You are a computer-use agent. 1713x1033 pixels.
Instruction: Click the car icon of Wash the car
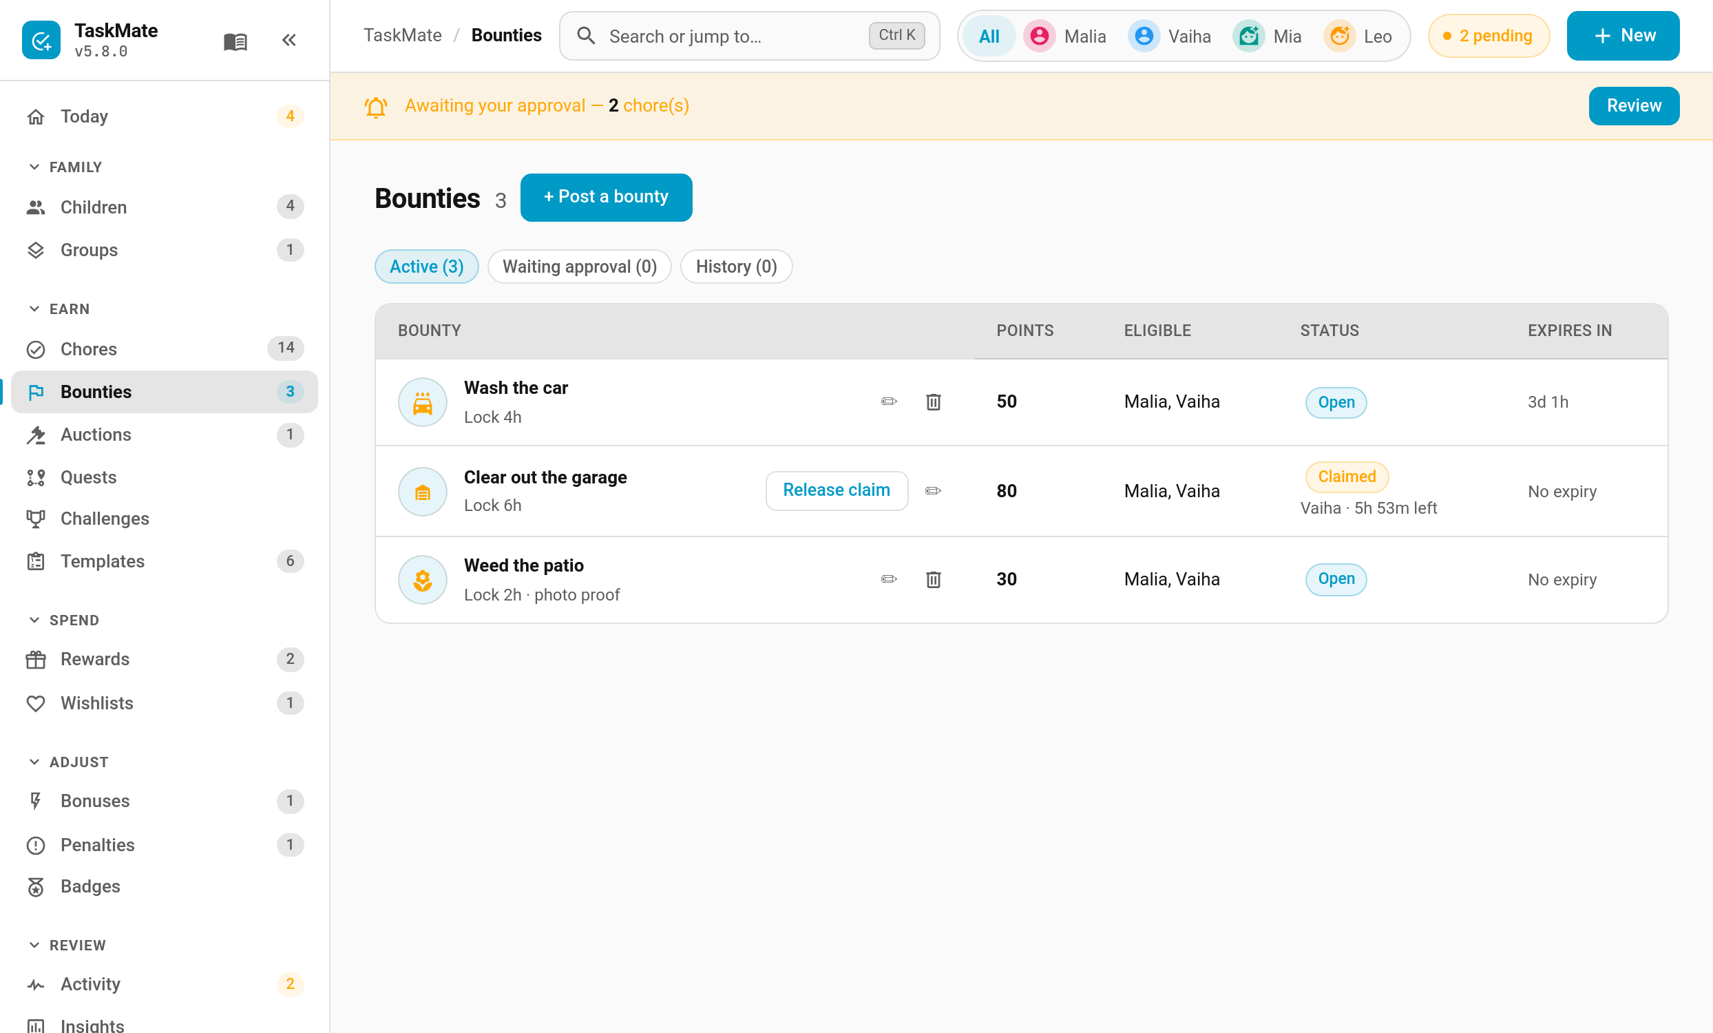422,402
